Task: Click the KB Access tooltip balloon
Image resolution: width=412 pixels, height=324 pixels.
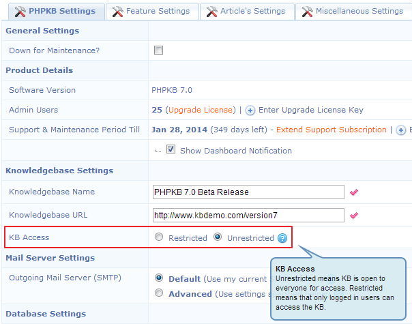Action: [x=338, y=289]
